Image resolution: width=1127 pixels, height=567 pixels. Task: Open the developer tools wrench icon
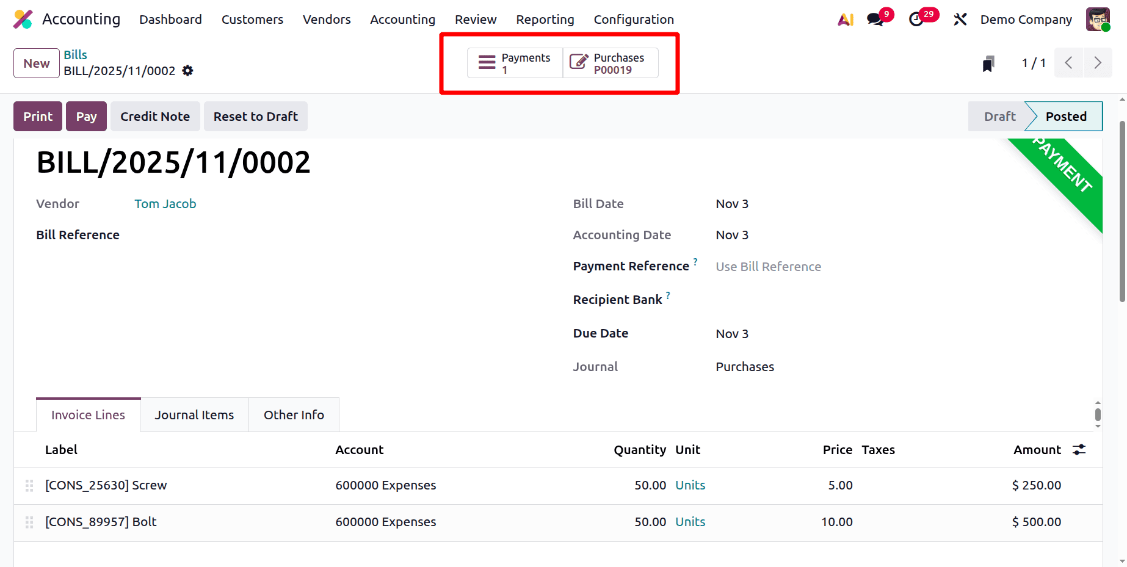point(960,19)
